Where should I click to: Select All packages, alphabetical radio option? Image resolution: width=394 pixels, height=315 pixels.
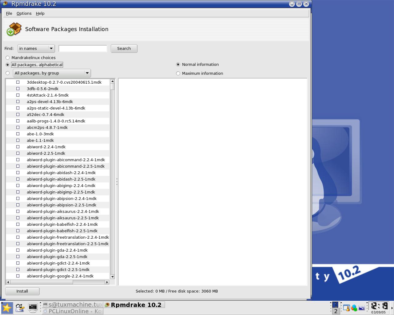[x=8, y=65]
